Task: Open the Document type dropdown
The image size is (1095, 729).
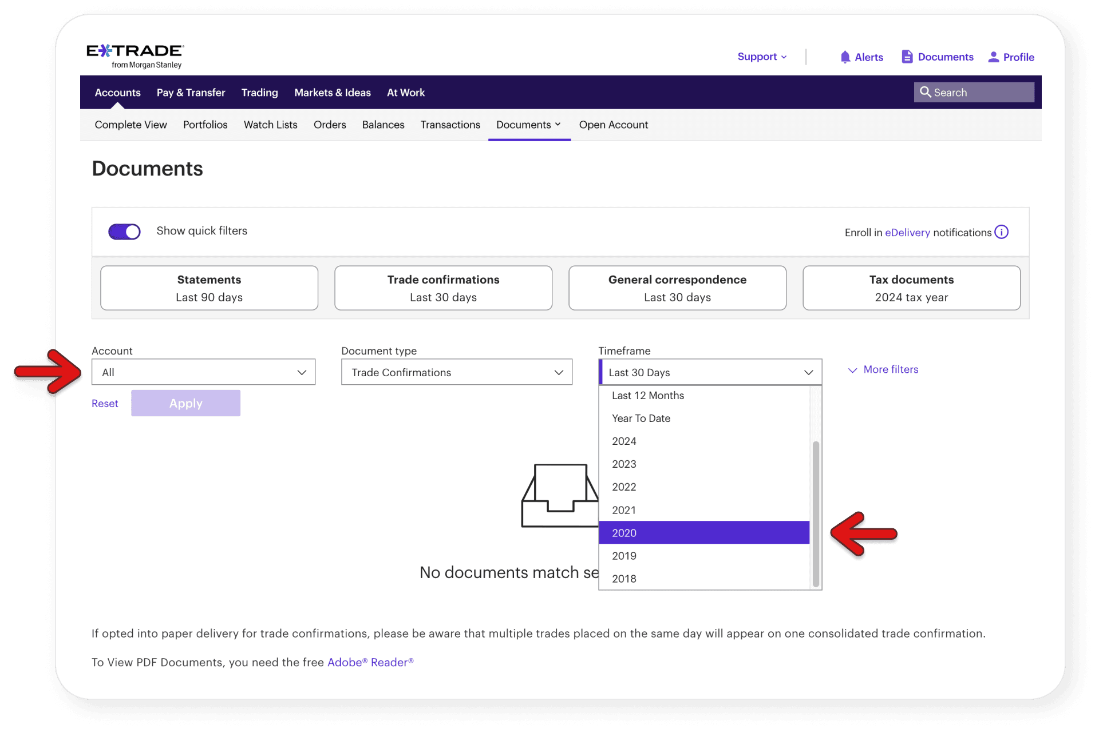Action: 457,372
